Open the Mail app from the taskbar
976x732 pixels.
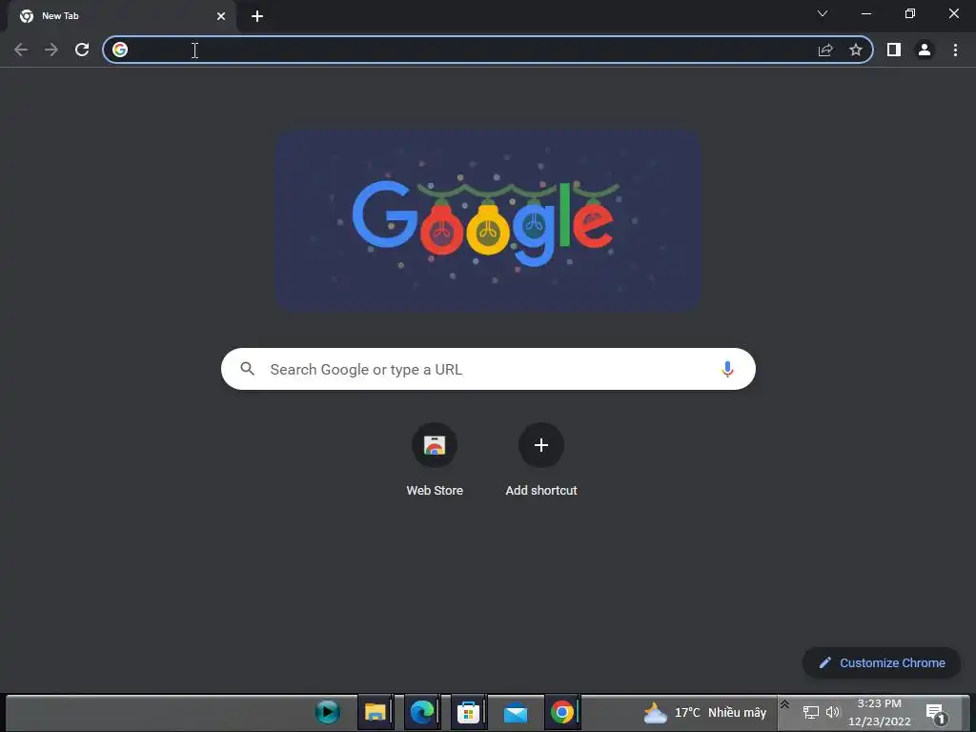click(x=516, y=712)
